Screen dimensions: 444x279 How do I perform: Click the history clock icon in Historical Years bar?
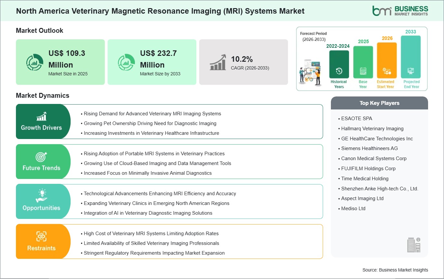coord(339,71)
